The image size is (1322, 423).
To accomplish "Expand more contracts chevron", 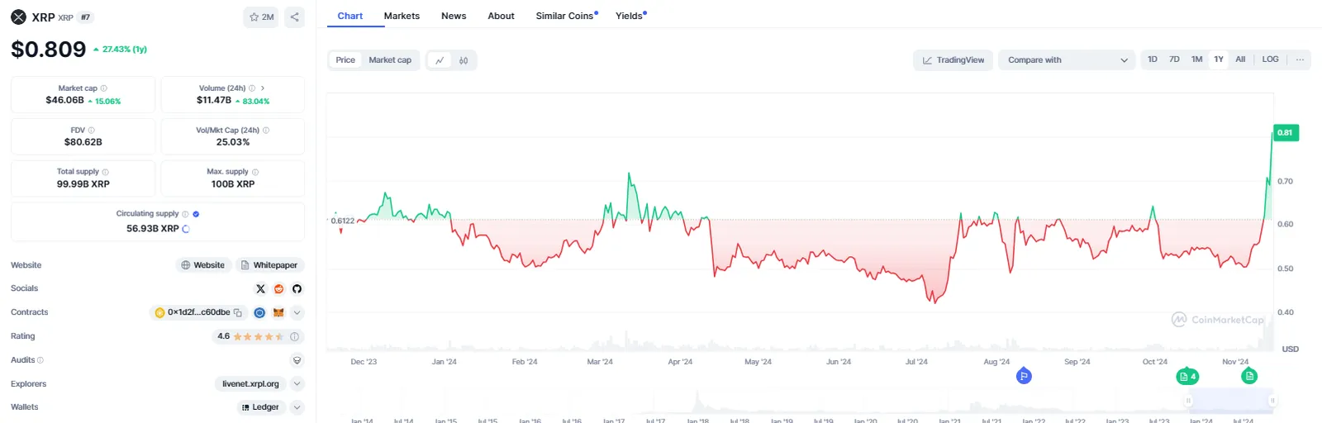I will (x=297, y=313).
